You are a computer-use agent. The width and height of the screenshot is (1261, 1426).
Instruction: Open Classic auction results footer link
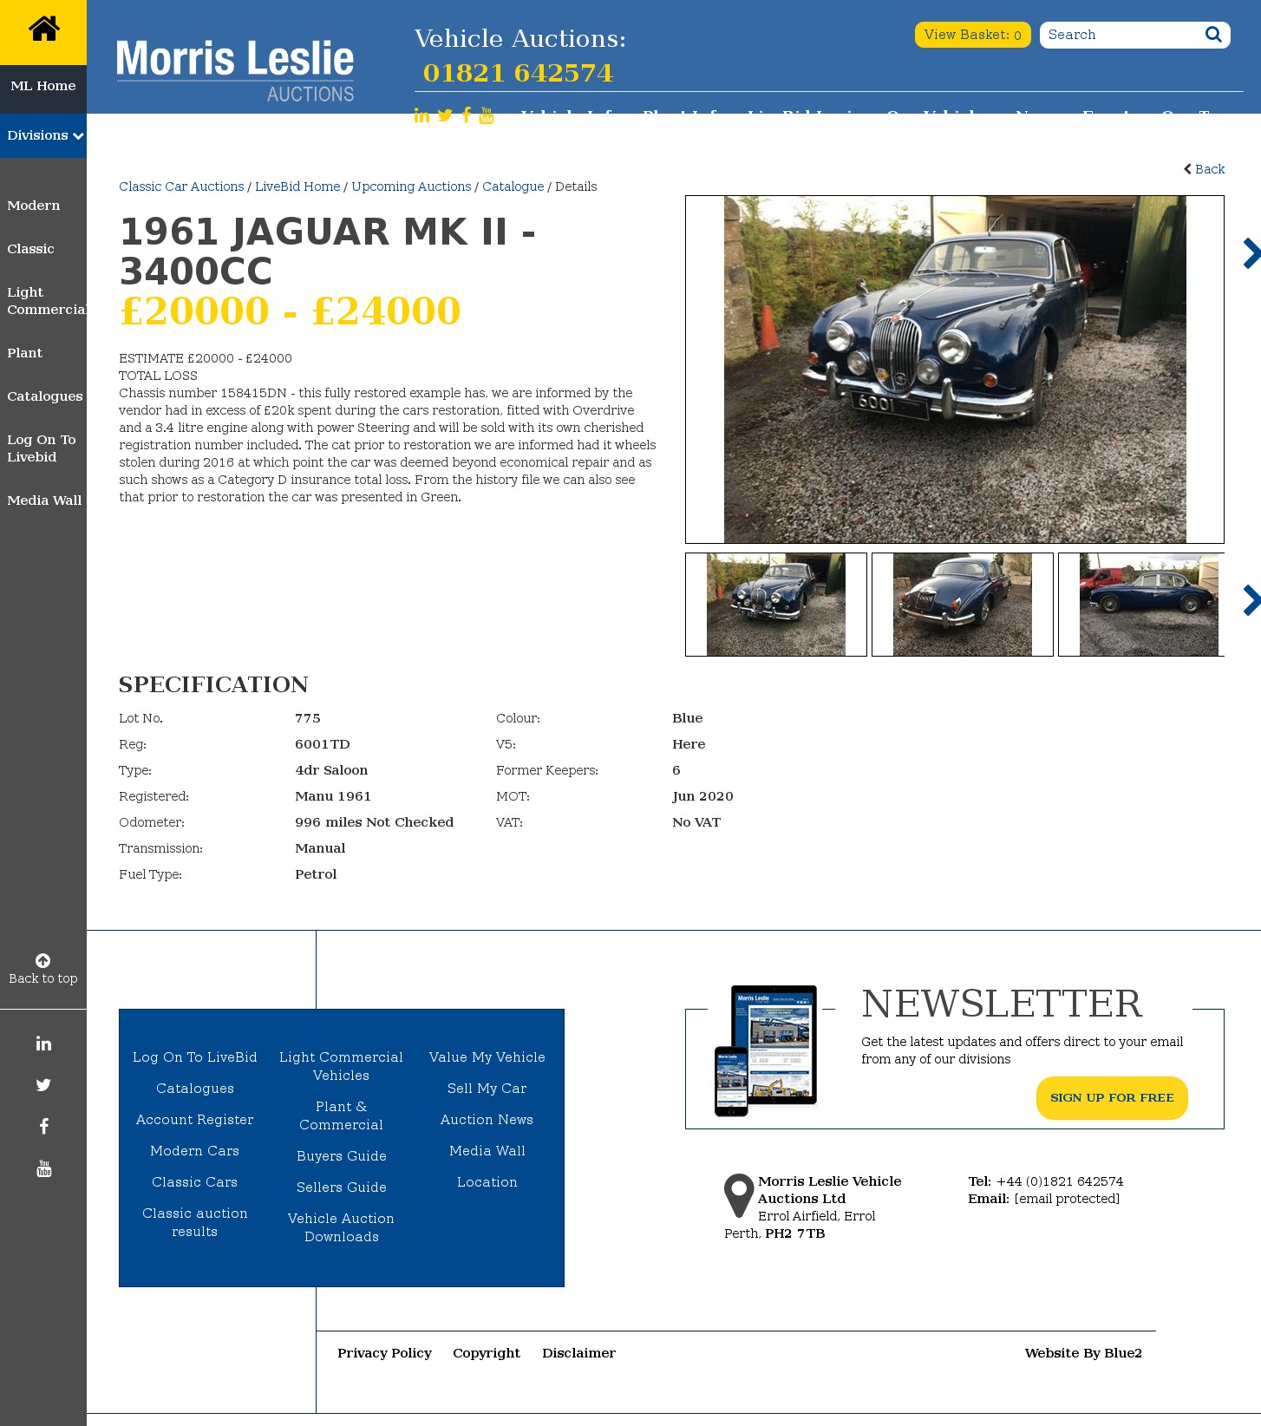(195, 1222)
